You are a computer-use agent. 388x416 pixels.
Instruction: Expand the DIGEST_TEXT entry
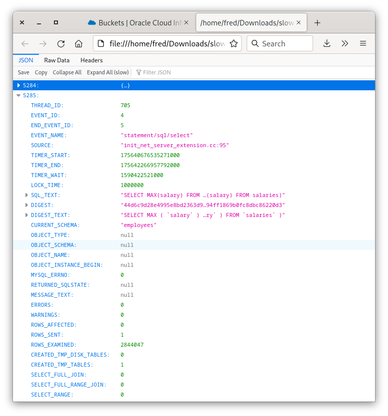[27, 215]
